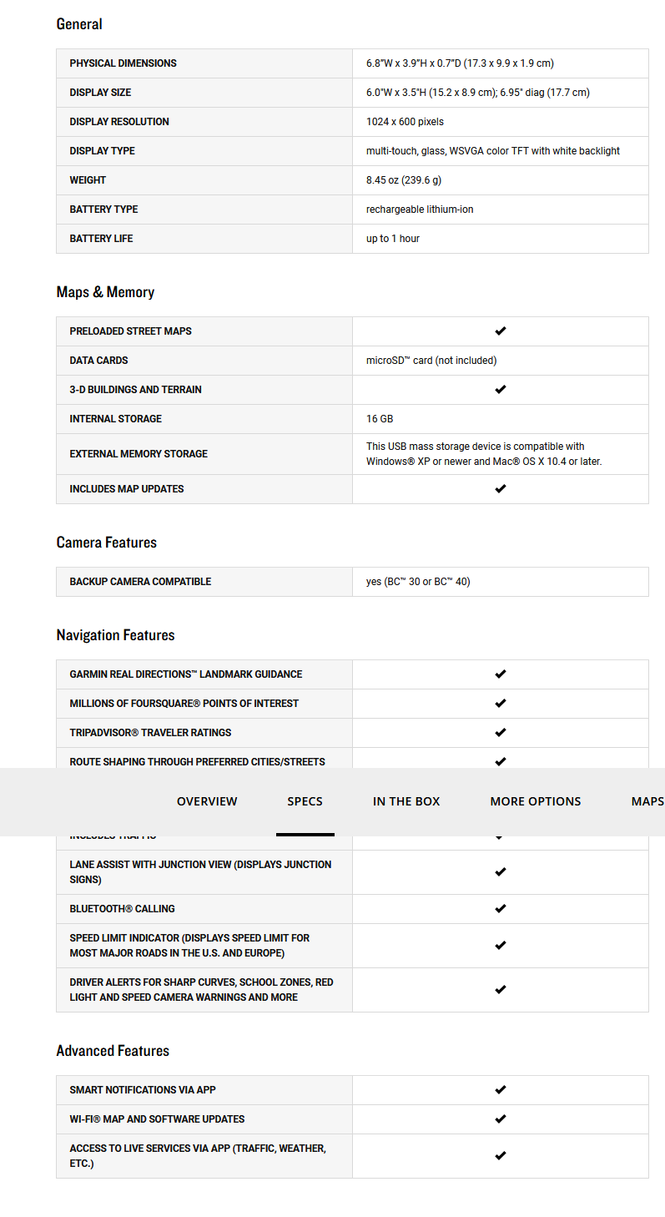The width and height of the screenshot is (665, 1217).
Task: Click the Driver Alerts row checkmark
Action: pos(501,990)
